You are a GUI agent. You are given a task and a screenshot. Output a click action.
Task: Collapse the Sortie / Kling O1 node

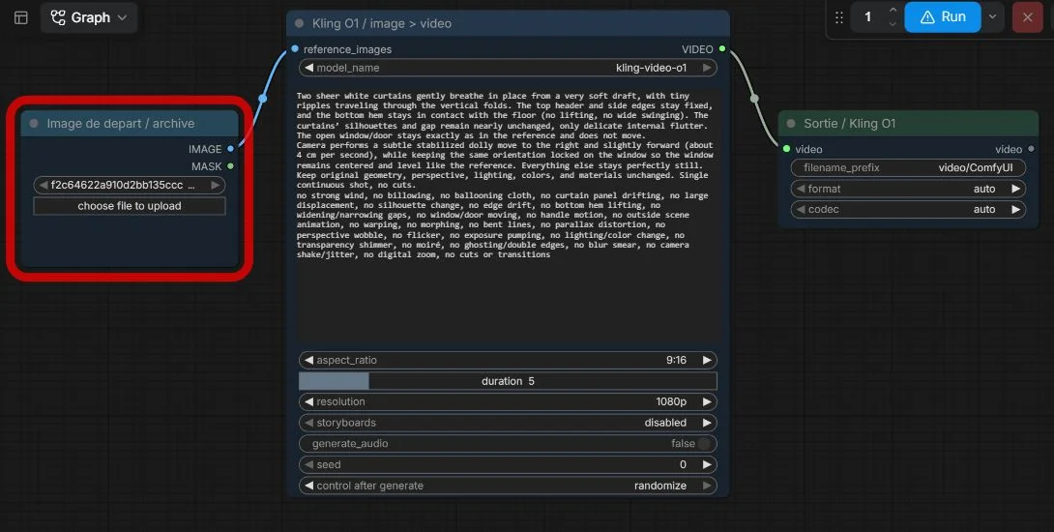(791, 124)
